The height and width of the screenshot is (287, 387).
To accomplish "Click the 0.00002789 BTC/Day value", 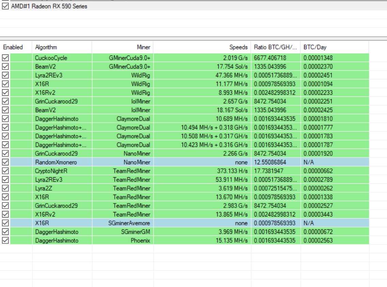I will pos(318,180).
